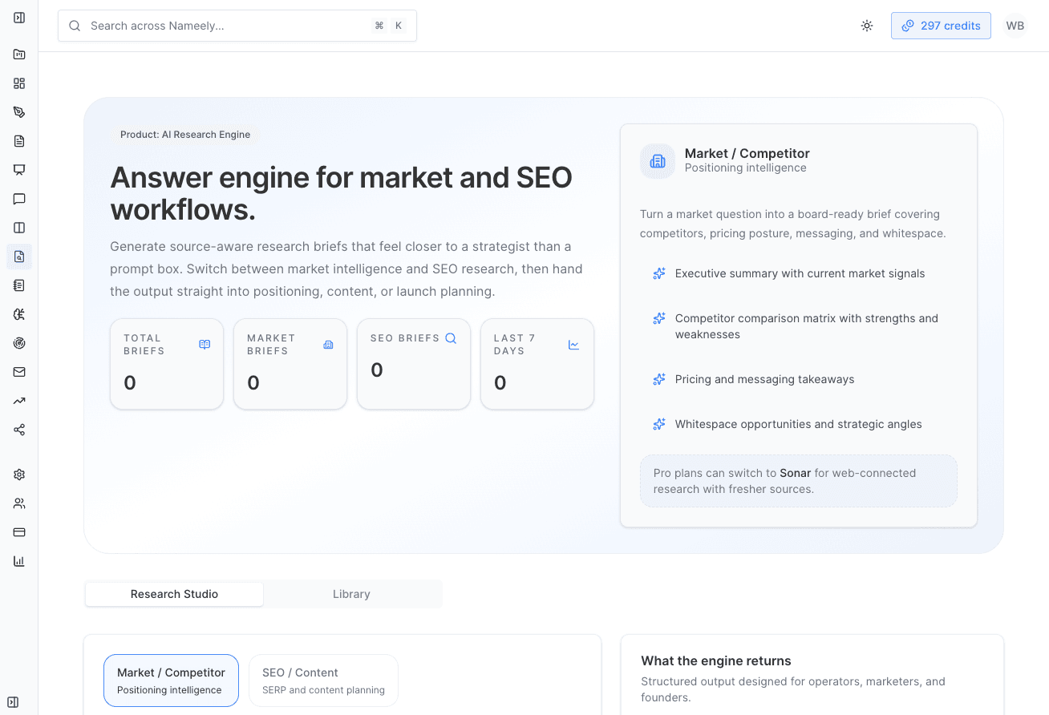Open the WB account avatar menu

pos(1015,25)
